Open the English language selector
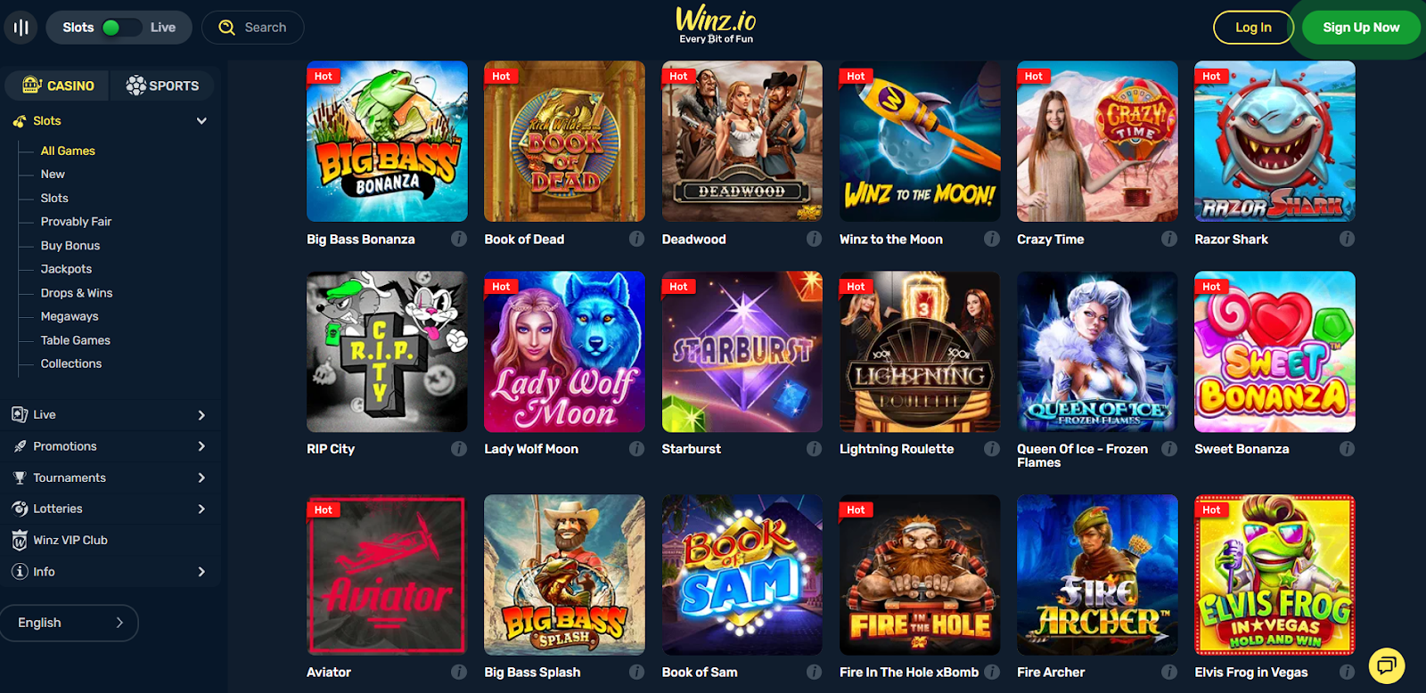The height and width of the screenshot is (693, 1426). [70, 623]
